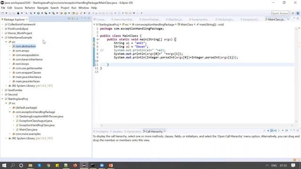Open the Debug button dropdown arrow
301x169 pixels.
click(34, 13)
